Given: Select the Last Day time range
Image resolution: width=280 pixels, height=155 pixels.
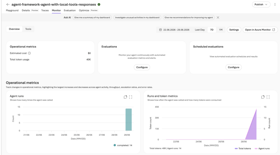Looking at the screenshot, I should pos(200,30).
